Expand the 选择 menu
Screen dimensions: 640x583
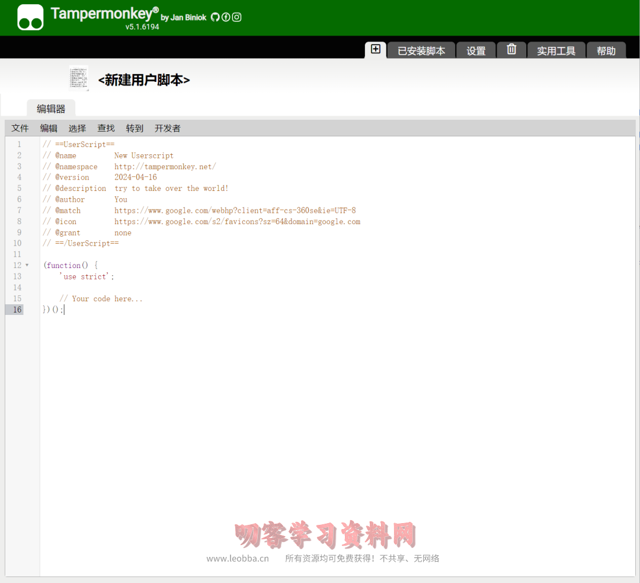pos(77,128)
